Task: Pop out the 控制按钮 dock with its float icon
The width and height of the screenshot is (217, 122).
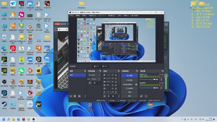Action: [137, 71]
